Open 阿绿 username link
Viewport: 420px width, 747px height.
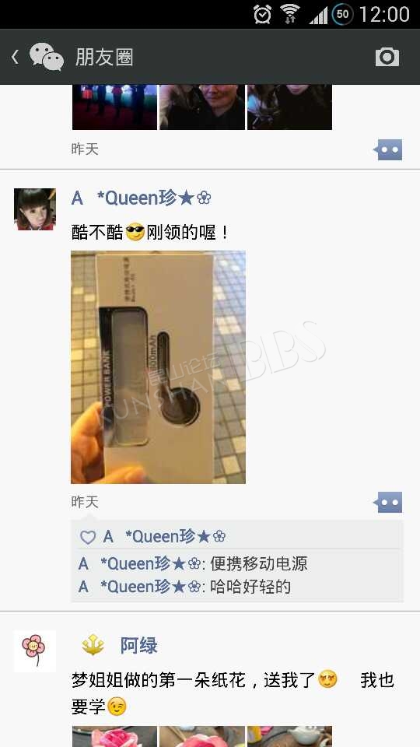click(138, 646)
